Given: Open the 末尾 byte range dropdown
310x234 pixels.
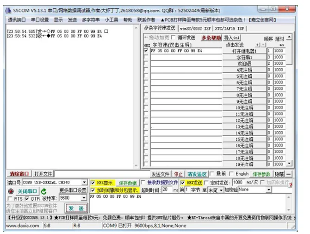Looking at the screenshot, I should coord(221,190).
